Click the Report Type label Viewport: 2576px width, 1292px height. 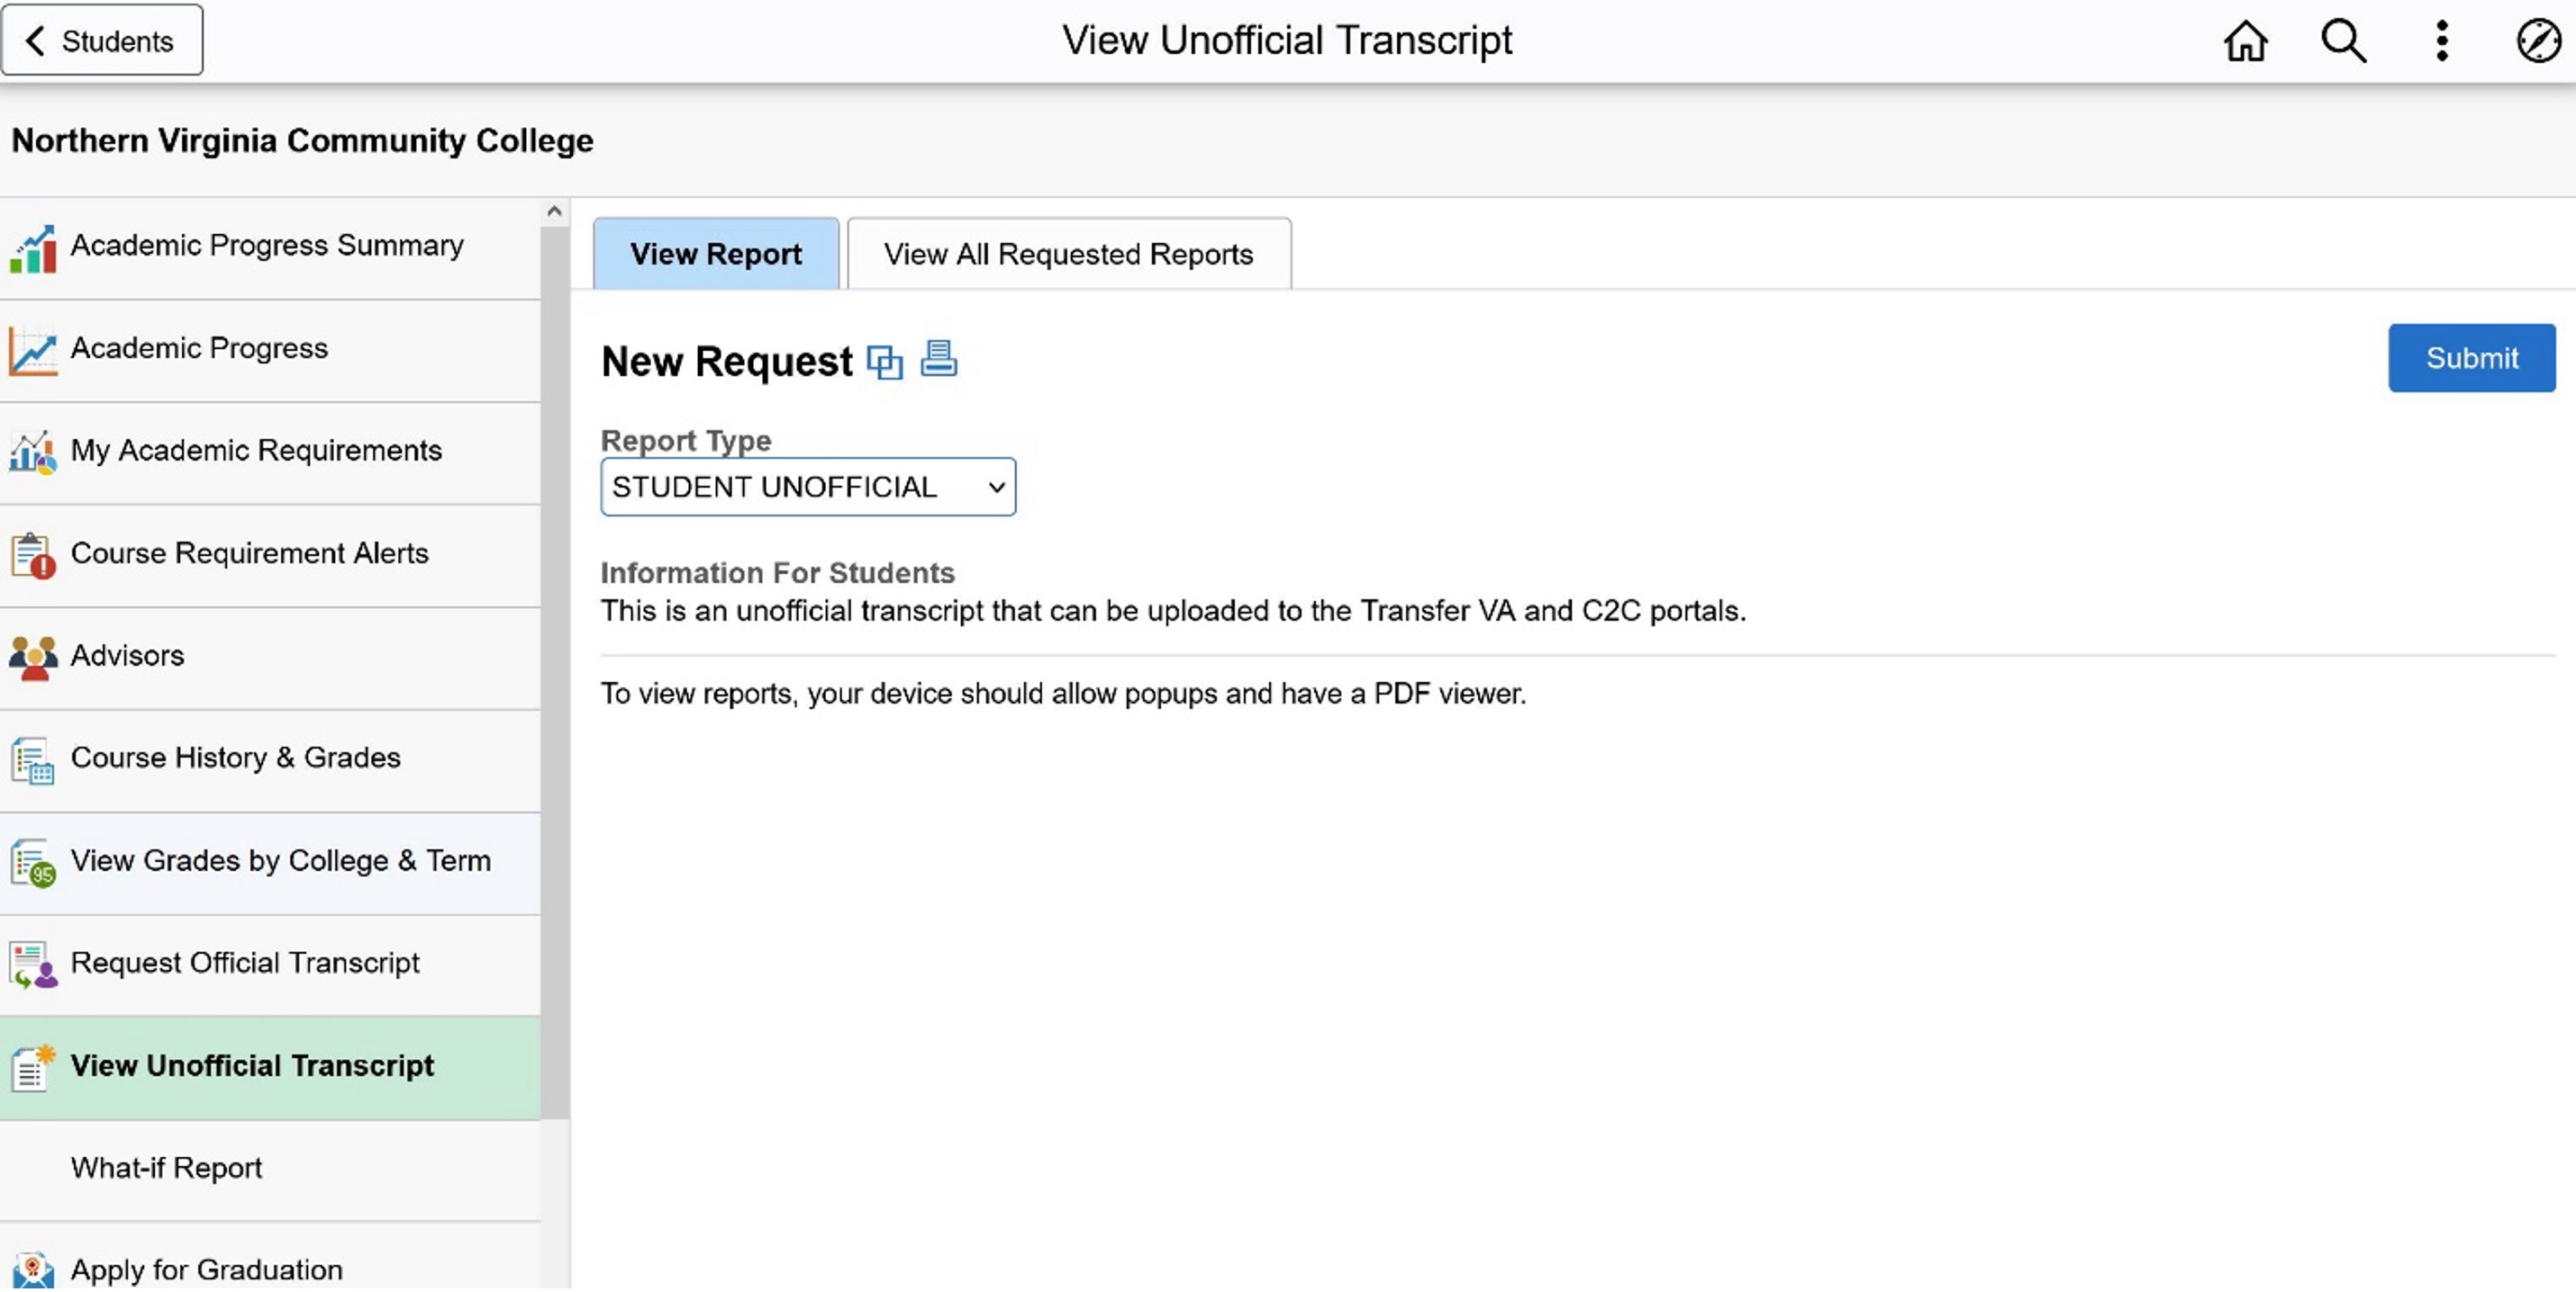[686, 441]
